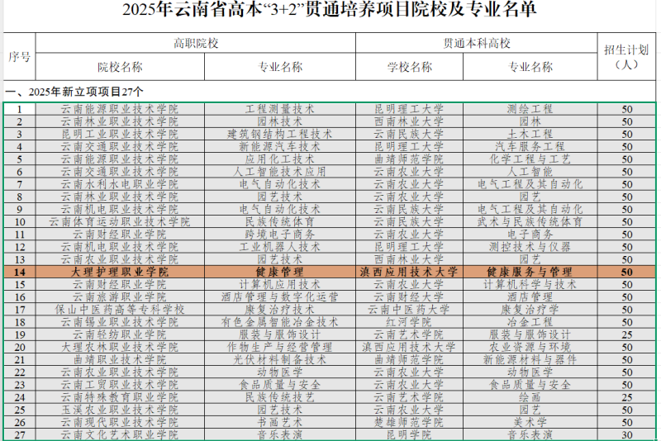Image resolution: width=661 pixels, height=441 pixels.
Task: Select the 院校名称 header cell
Action: pos(120,67)
